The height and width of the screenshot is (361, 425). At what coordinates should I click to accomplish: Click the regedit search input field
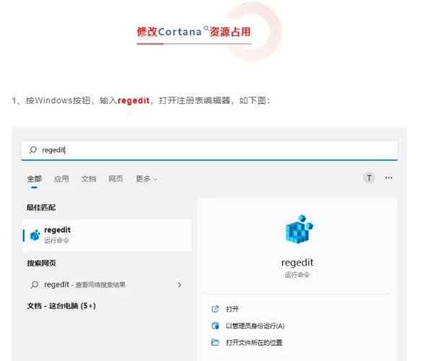pos(209,150)
